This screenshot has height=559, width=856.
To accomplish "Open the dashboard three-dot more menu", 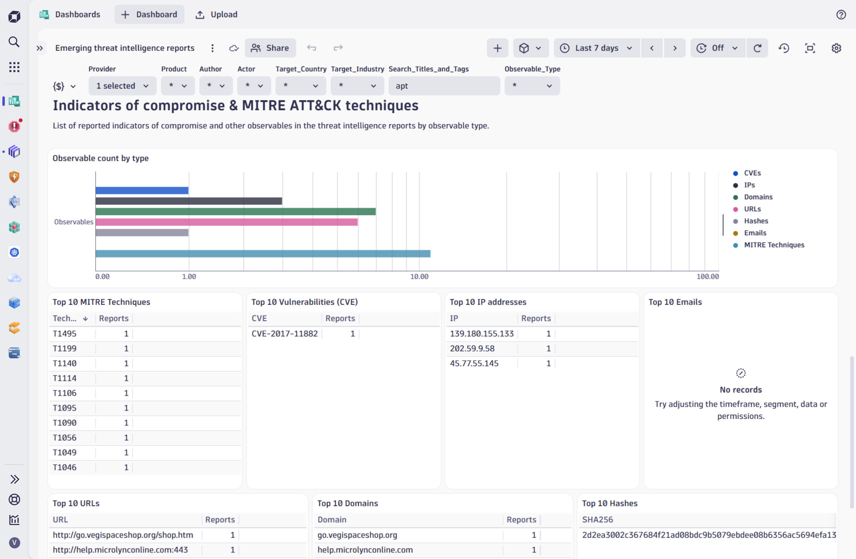I will [213, 48].
